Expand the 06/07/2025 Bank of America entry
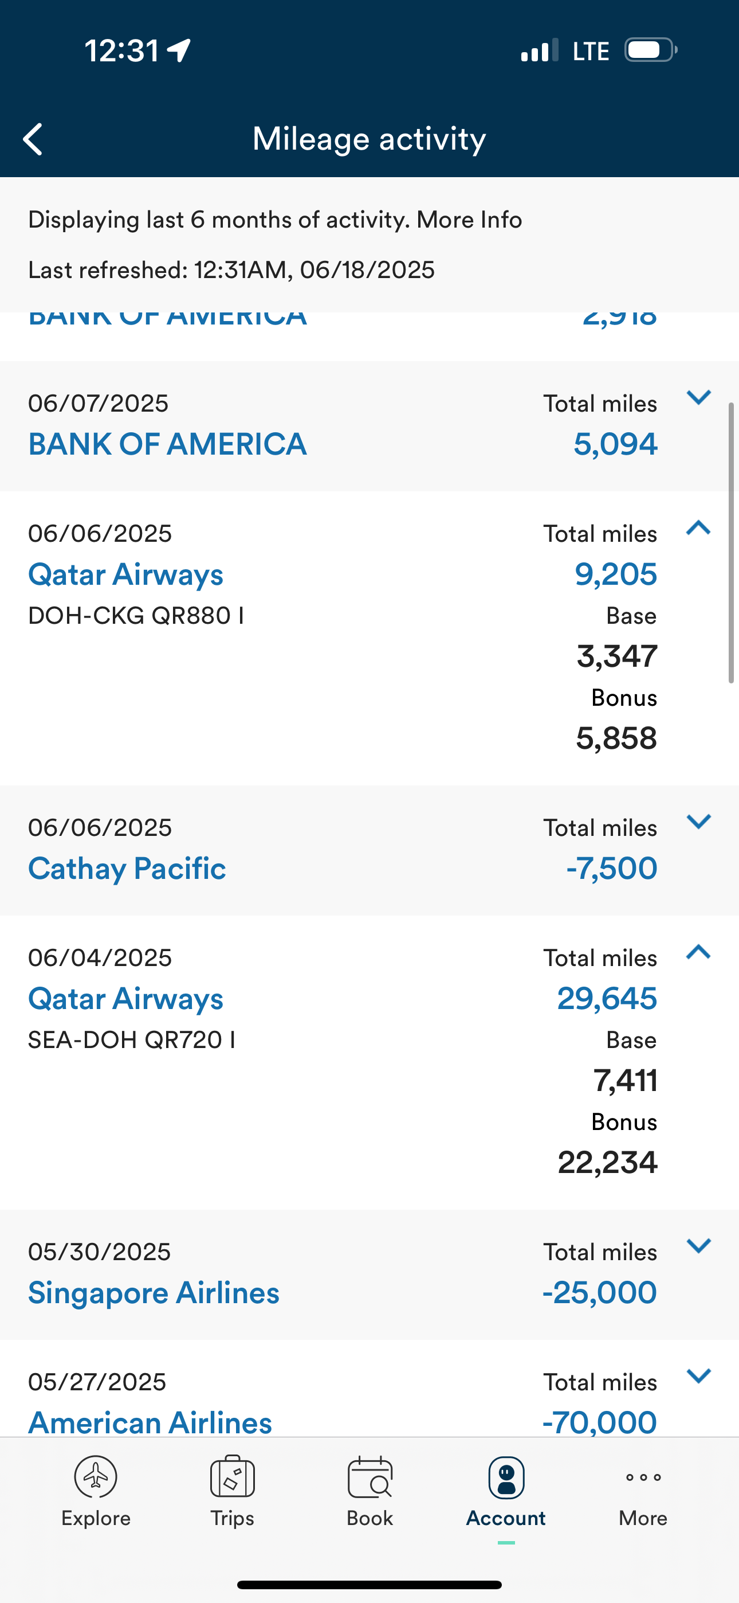 (698, 397)
